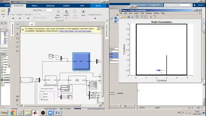Open the FORMAT ribbon tab
The height and width of the screenshot is (116, 206).
[x=66, y=6]
